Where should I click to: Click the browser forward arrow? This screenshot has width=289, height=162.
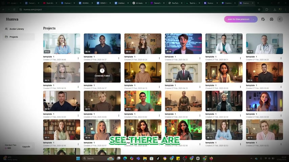tap(9, 9)
